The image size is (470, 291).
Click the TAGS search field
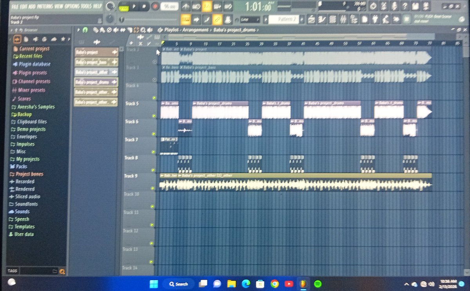38,271
